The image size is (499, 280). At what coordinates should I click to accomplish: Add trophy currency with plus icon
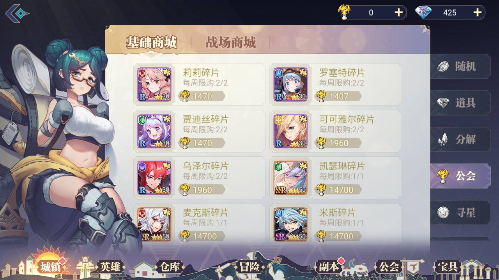pos(398,12)
